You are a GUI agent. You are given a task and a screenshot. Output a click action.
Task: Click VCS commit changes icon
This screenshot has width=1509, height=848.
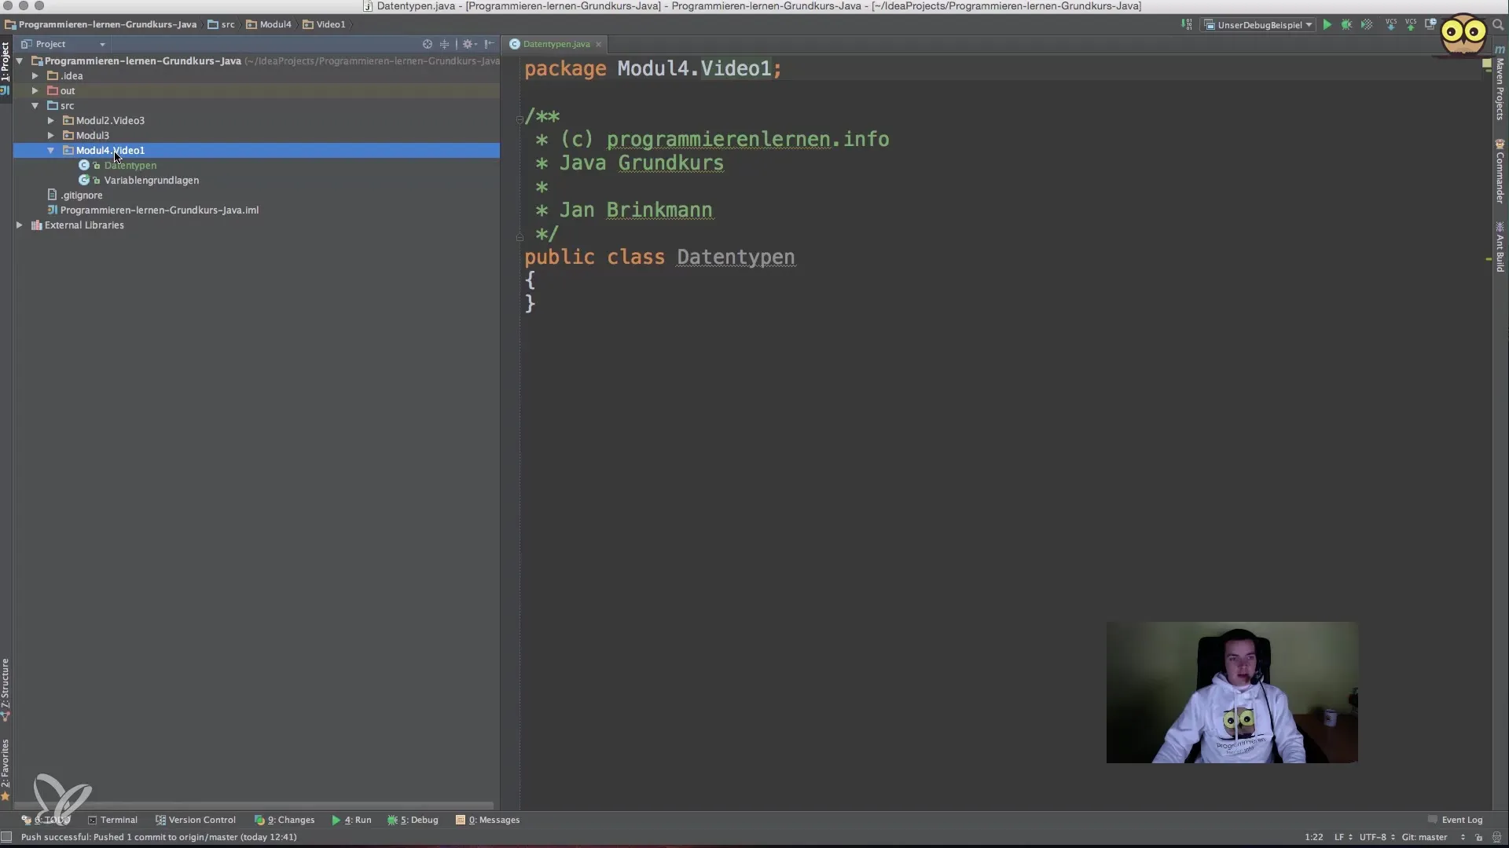coord(1411,25)
